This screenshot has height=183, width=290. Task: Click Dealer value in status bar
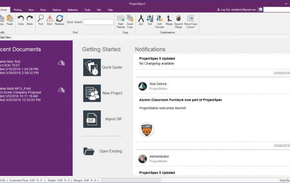(60, 180)
